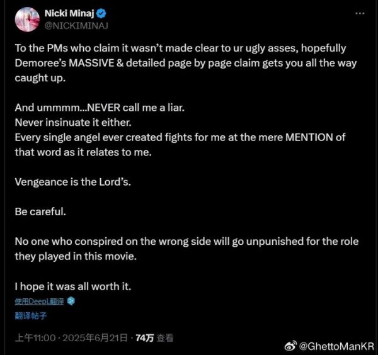Click the Weibo logo watermark
The height and width of the screenshot is (355, 378).
[290, 346]
